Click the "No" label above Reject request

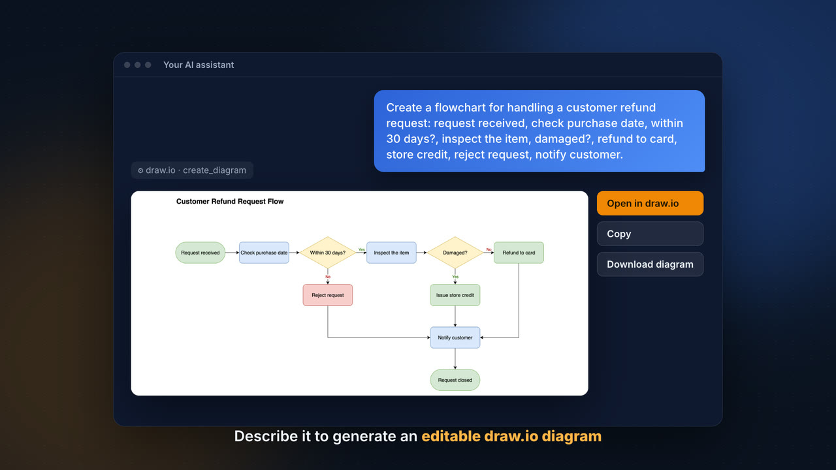click(x=328, y=277)
